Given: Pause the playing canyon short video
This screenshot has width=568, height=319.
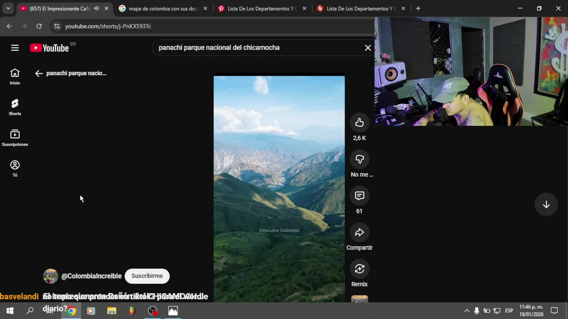Looking at the screenshot, I should click(279, 189).
